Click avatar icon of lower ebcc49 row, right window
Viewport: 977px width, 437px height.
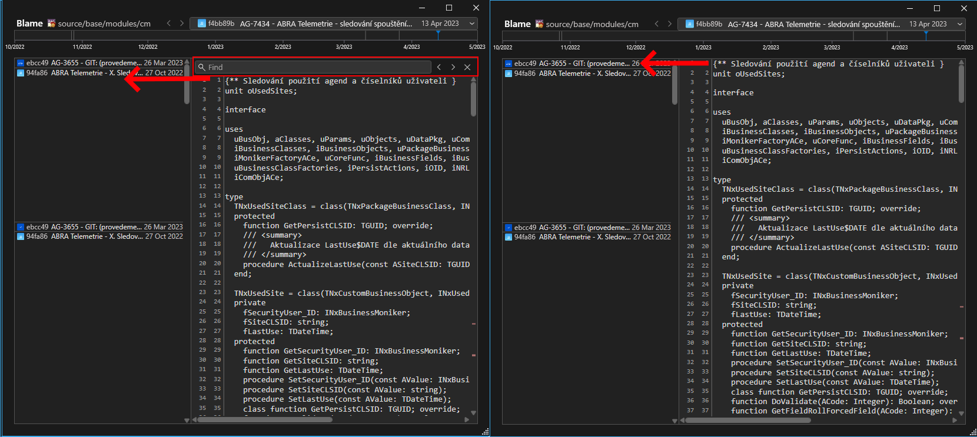pos(509,228)
